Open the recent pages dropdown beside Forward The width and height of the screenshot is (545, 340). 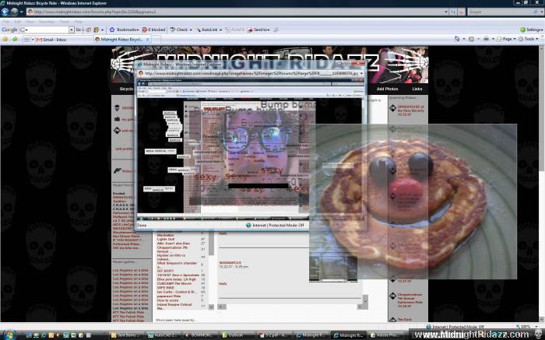click(22, 12)
